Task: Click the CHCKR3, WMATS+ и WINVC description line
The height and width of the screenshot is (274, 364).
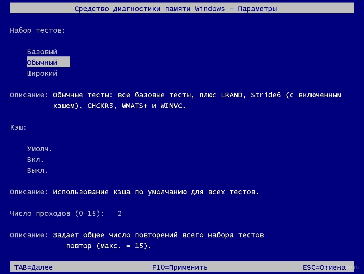Action: (119, 106)
